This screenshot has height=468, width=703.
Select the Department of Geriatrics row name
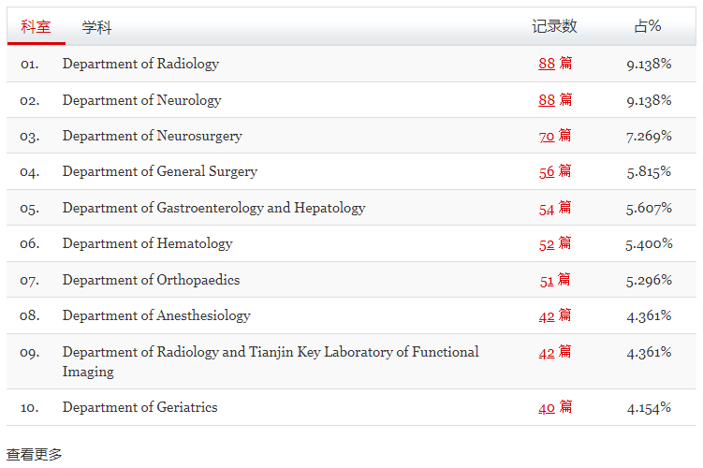139,407
